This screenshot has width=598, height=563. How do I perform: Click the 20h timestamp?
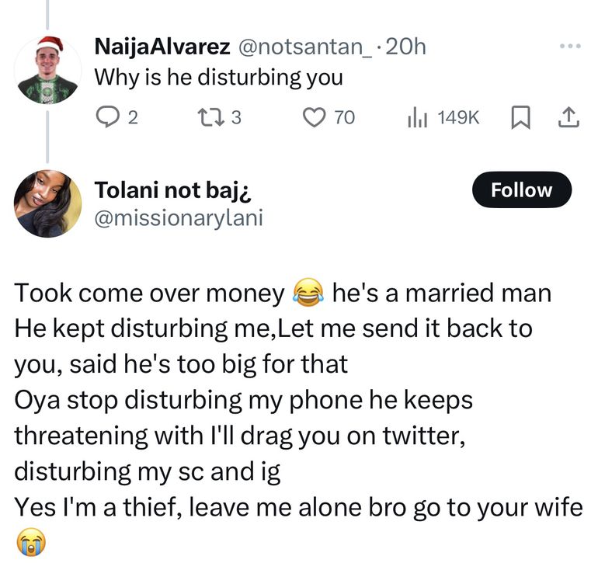[405, 47]
